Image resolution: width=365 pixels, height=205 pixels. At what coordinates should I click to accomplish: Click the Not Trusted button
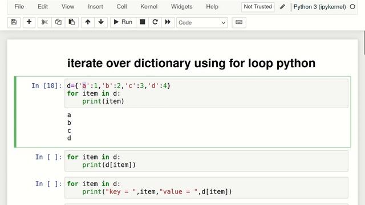(258, 7)
